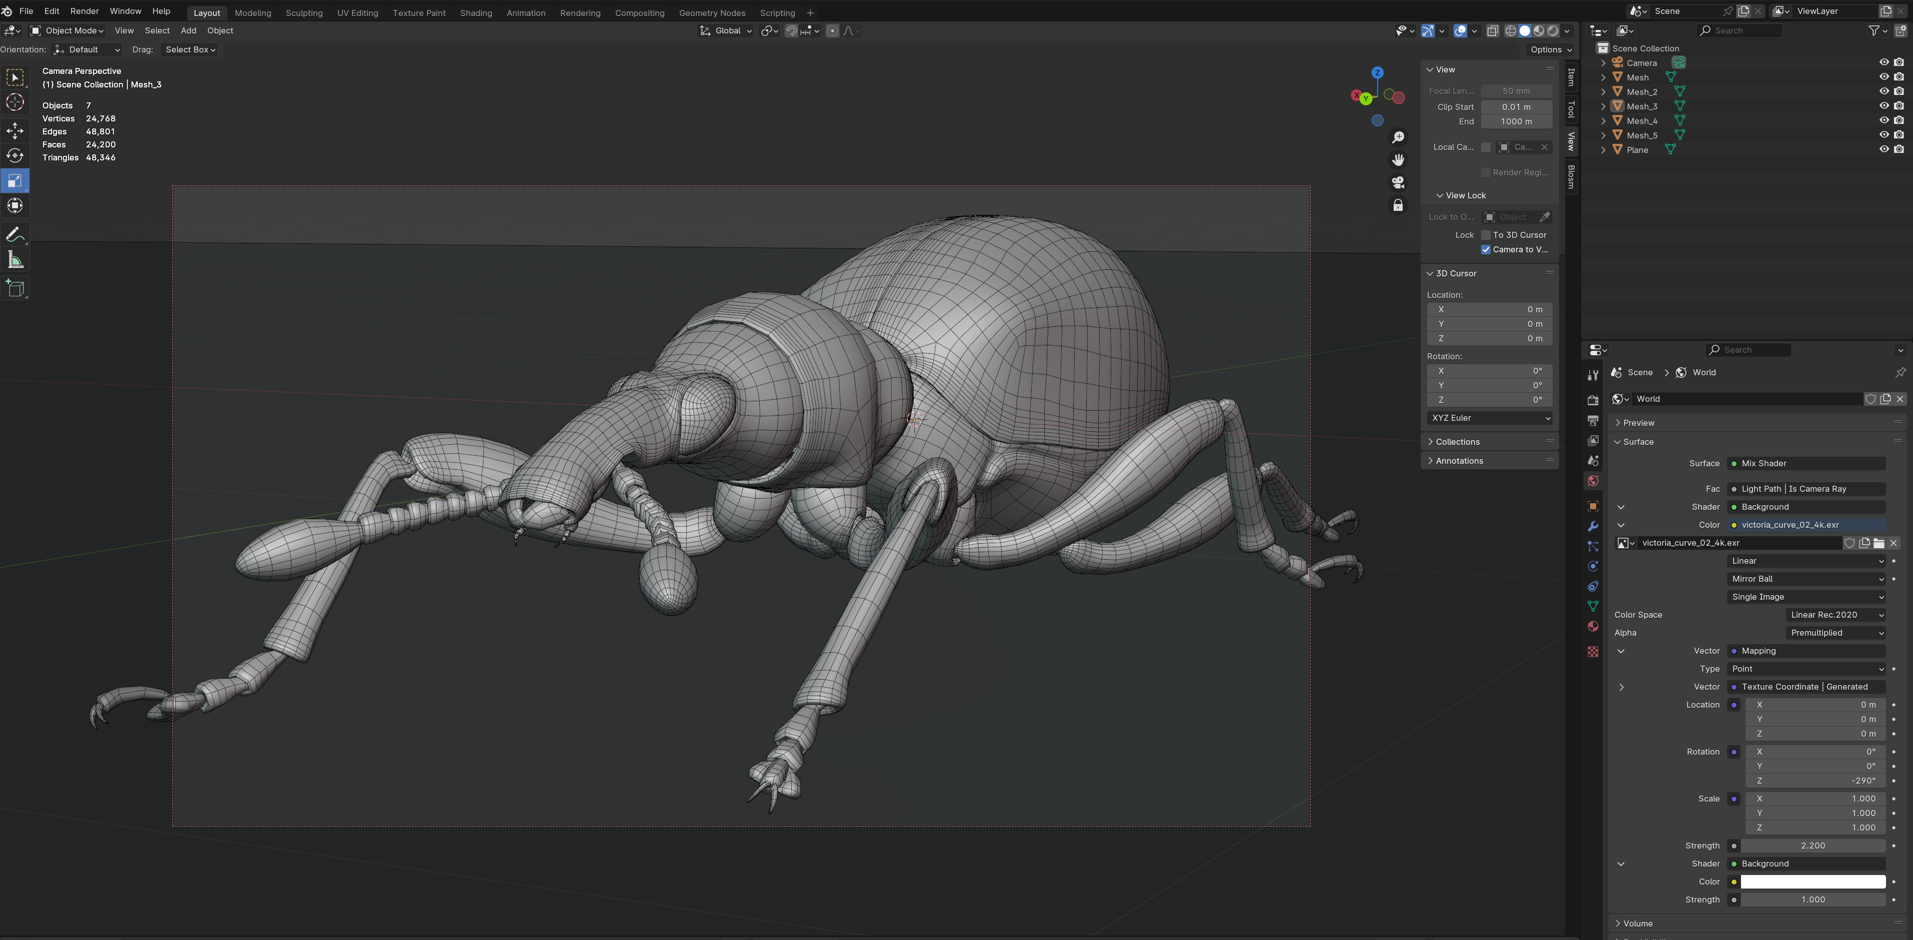Switch to the Shading workspace tab
1913x940 pixels.
(x=475, y=12)
